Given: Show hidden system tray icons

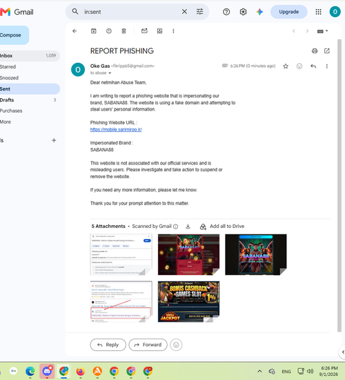Looking at the screenshot, I should pos(259,371).
